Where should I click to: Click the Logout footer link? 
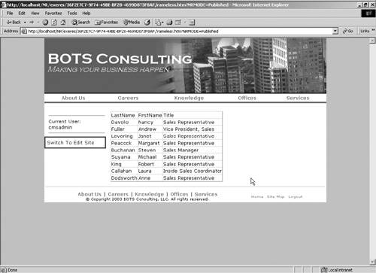296,197
